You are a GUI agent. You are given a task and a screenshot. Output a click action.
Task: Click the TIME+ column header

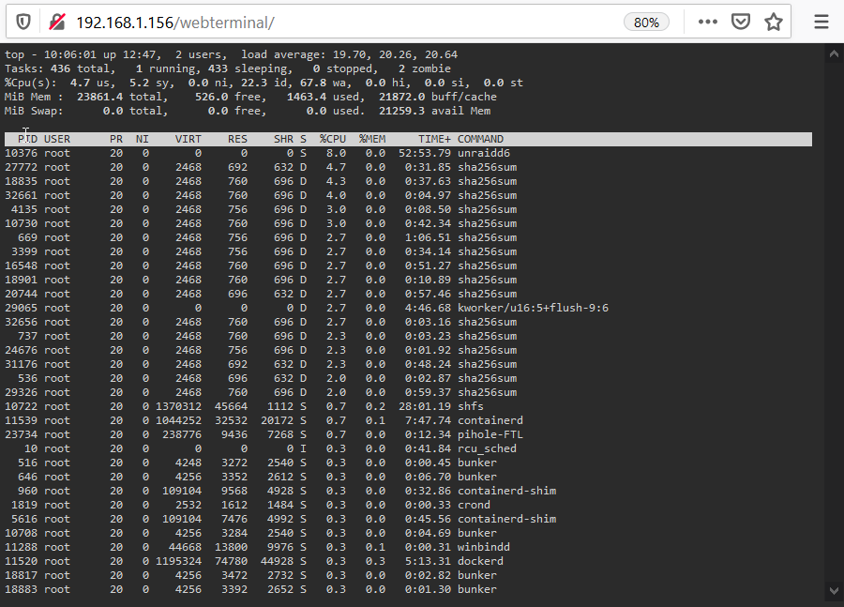pyautogui.click(x=434, y=139)
